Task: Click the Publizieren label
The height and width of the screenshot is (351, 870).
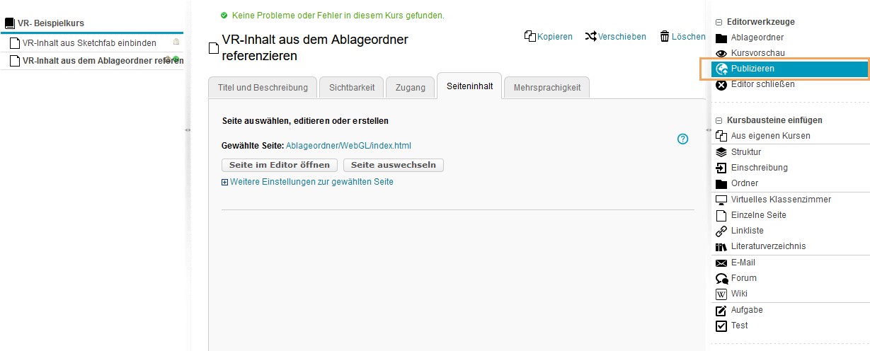Action: coord(752,69)
